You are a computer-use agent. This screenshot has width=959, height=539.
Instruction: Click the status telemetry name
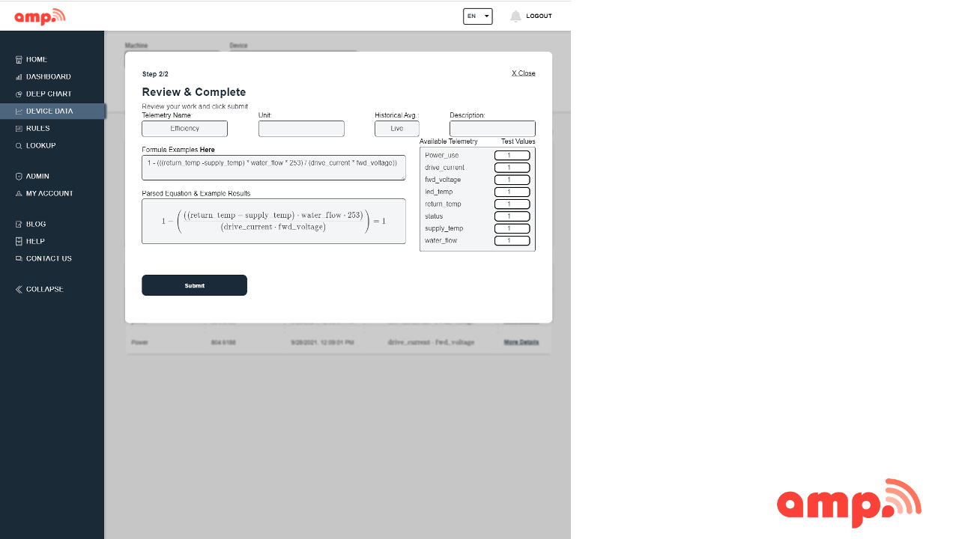(434, 216)
